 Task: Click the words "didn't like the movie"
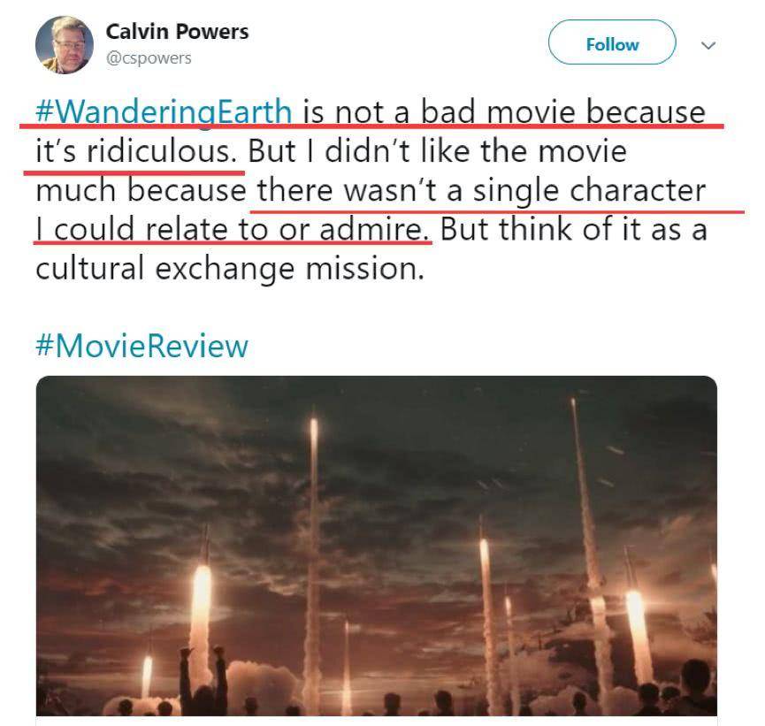pyautogui.click(x=476, y=151)
